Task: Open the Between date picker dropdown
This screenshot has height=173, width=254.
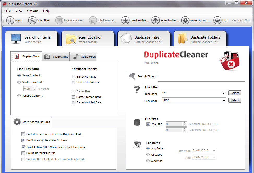Action: (214, 151)
